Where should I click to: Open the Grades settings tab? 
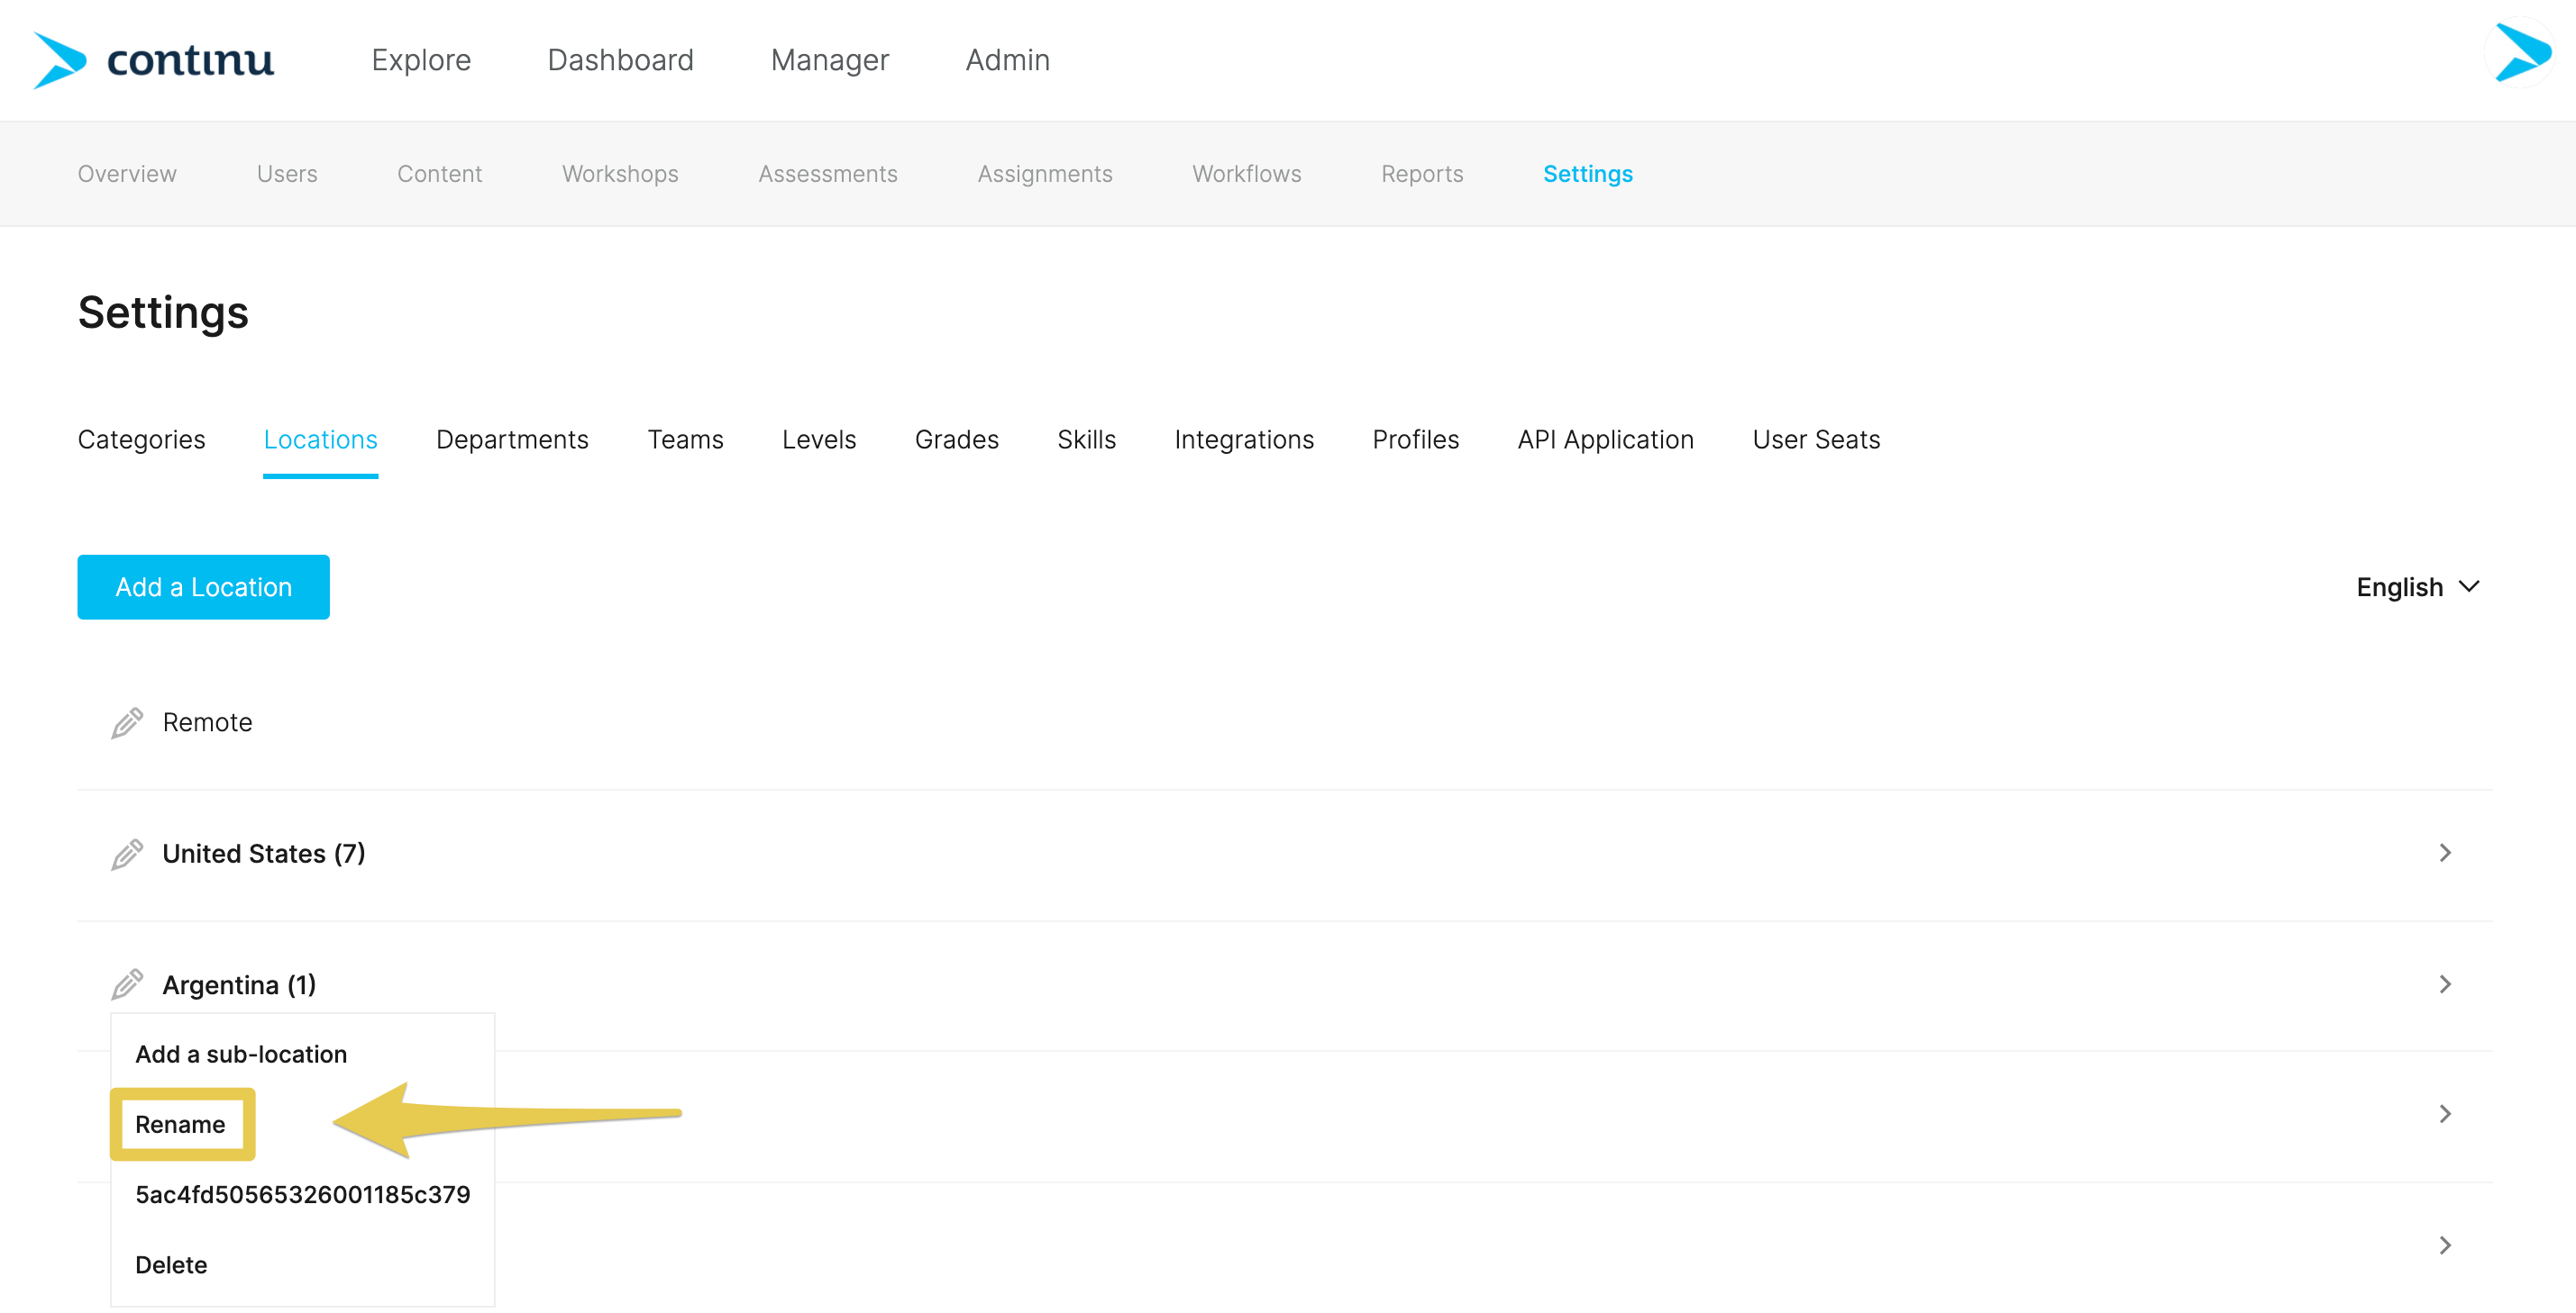point(957,440)
